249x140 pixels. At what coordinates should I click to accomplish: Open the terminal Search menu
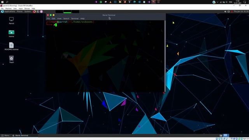[66, 19]
